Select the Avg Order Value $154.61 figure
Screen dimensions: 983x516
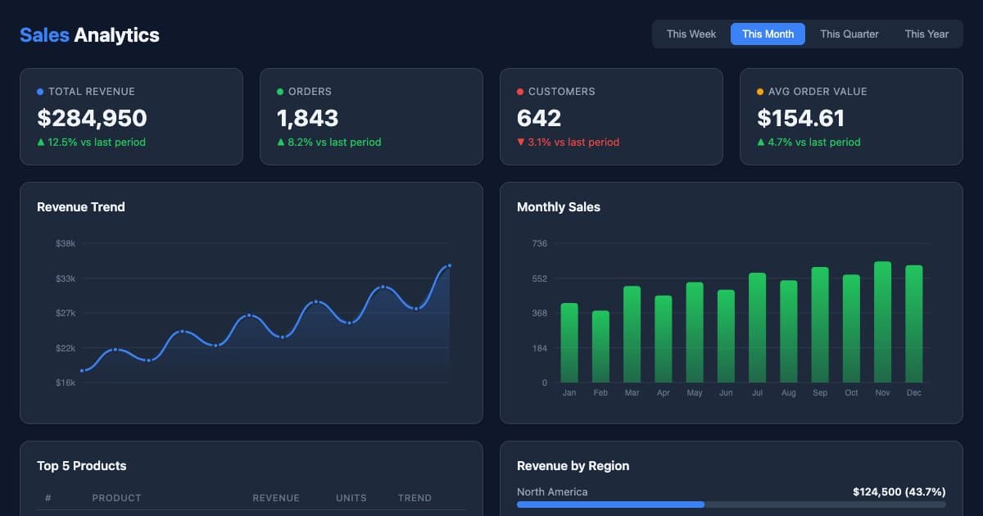click(x=800, y=118)
